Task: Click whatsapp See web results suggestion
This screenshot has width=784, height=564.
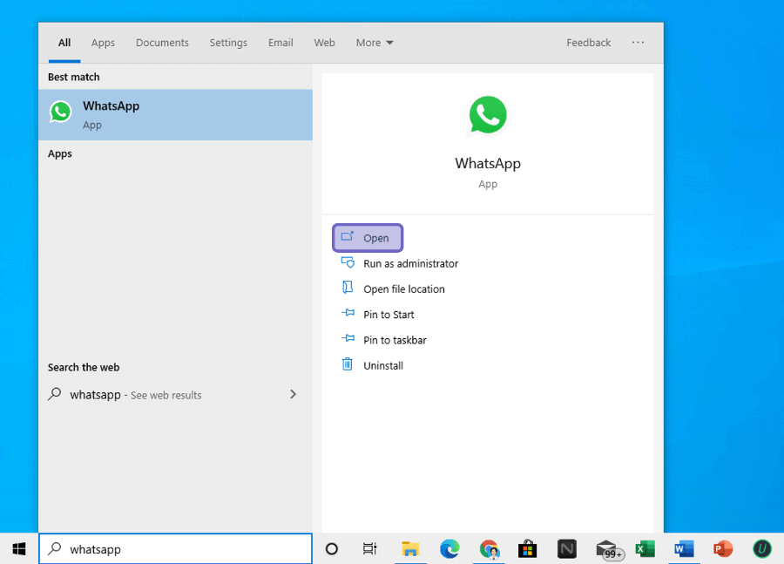Action: point(175,395)
